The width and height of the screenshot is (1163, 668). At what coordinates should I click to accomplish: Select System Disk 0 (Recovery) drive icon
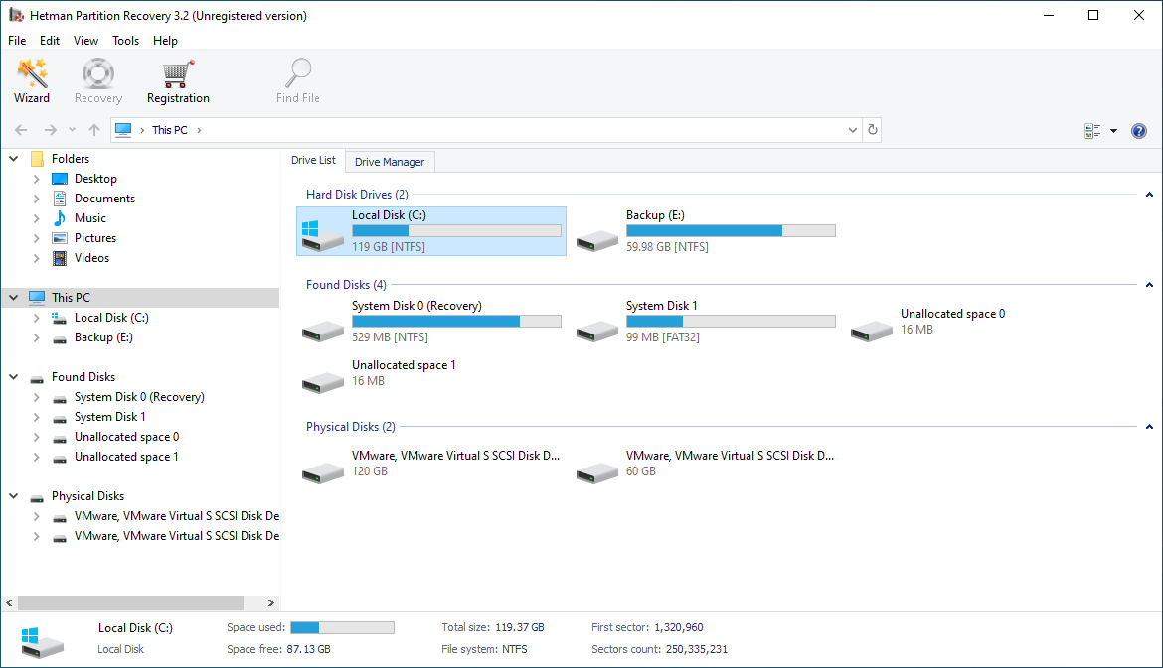tap(323, 330)
